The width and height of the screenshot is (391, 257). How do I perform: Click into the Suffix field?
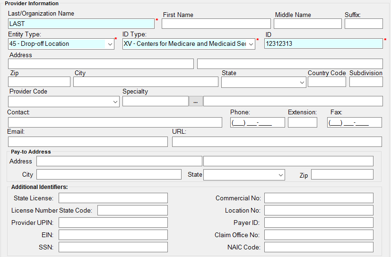point(364,24)
